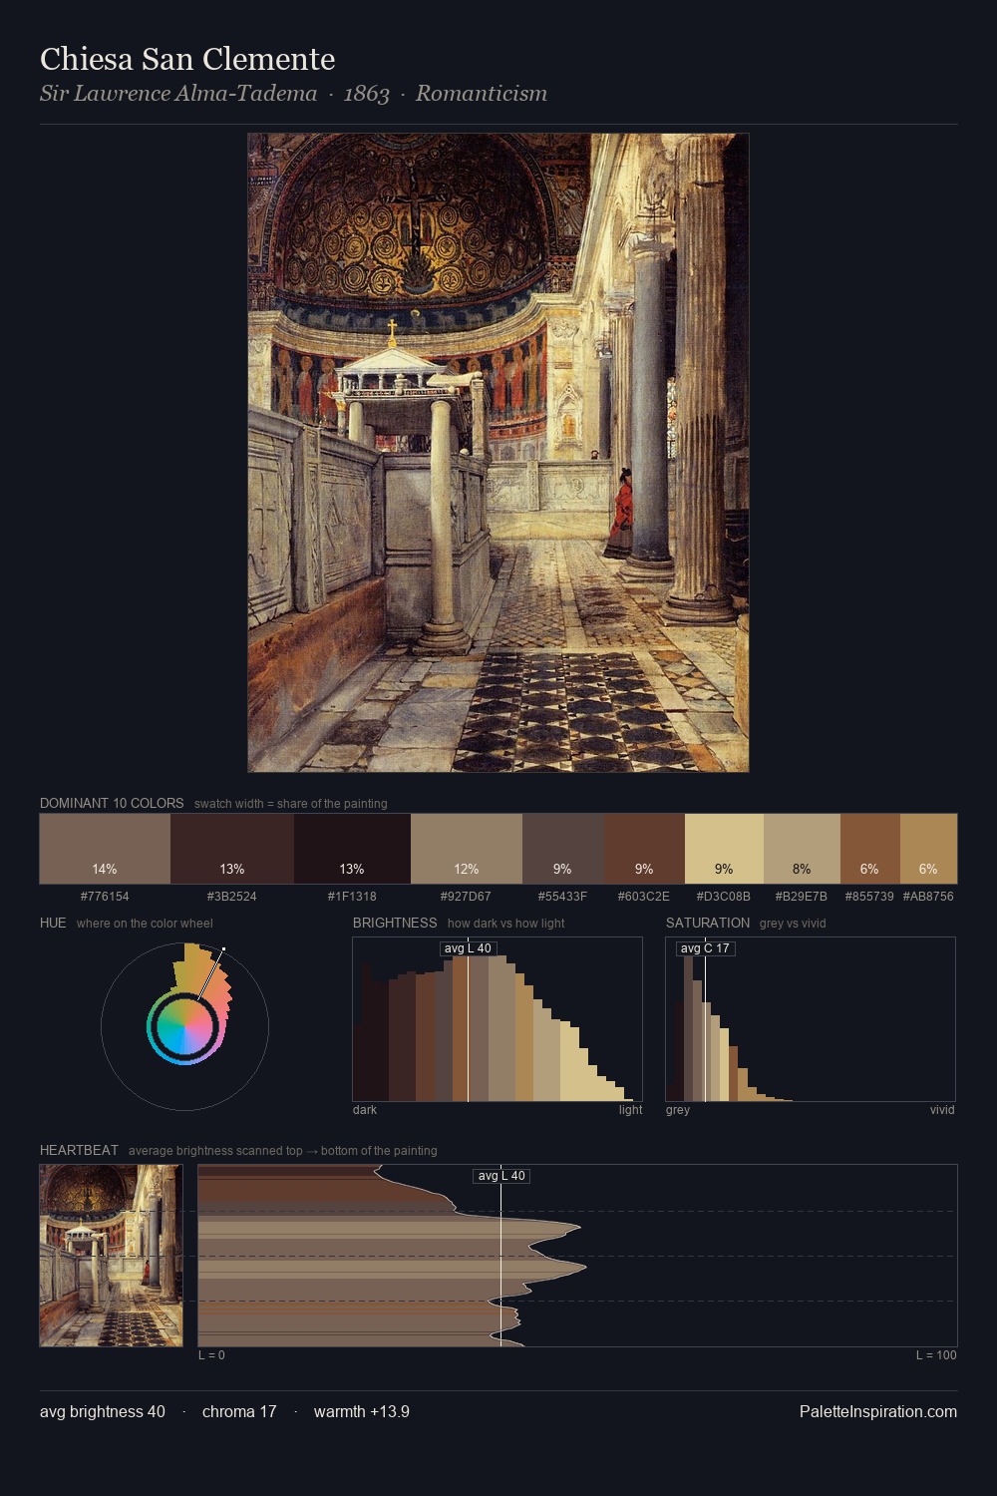Click the hex label #927D67
The image size is (997, 1496).
[467, 897]
